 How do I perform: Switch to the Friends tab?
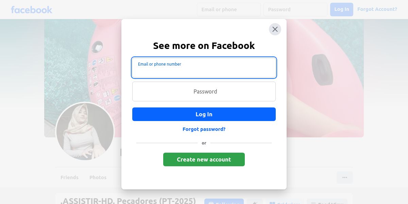point(69,177)
